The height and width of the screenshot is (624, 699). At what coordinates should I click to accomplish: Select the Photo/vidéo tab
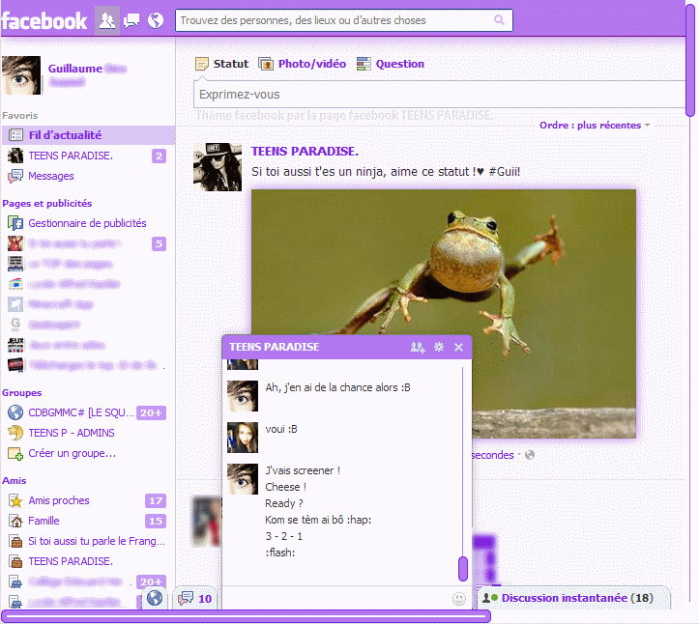point(303,64)
